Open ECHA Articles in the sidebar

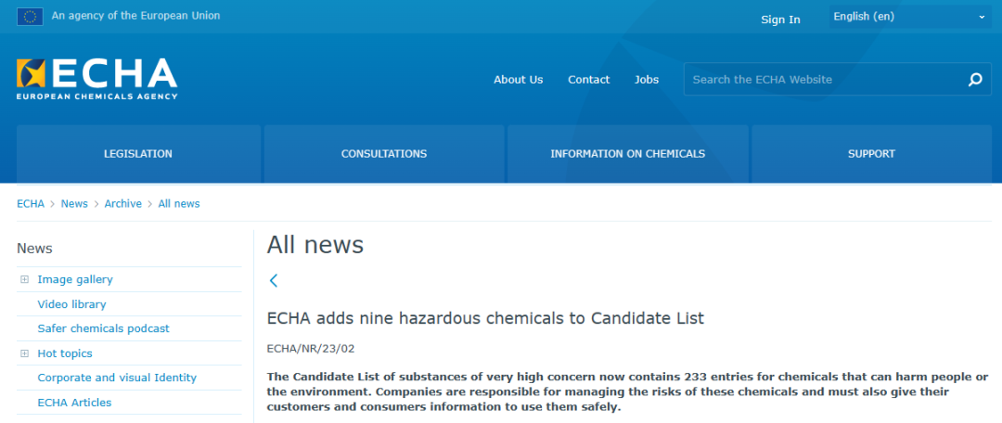point(74,403)
